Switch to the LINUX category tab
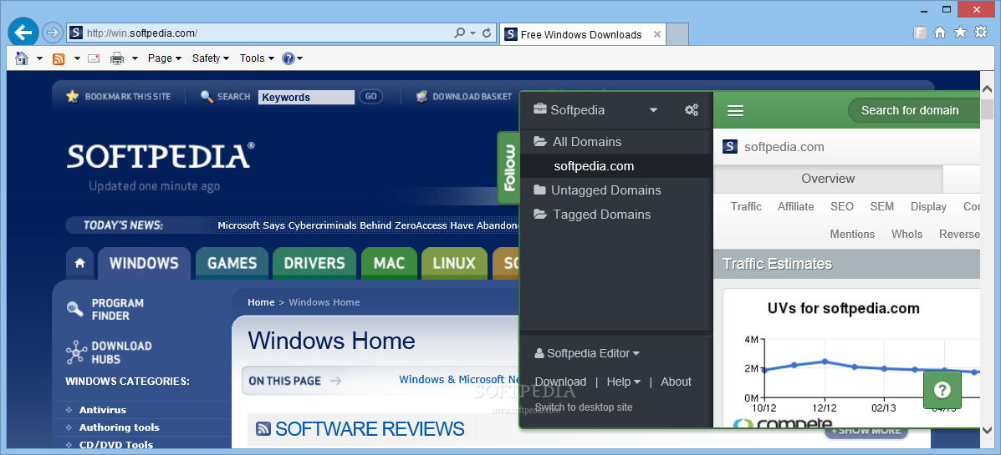 click(454, 263)
